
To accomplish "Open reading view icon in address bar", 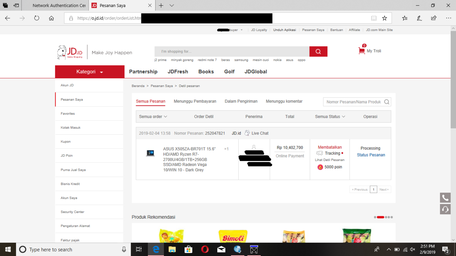I will point(373,18).
